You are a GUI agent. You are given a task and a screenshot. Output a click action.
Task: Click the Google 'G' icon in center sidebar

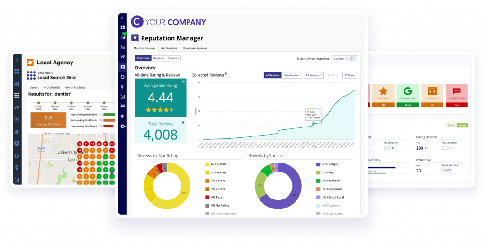click(x=123, y=77)
